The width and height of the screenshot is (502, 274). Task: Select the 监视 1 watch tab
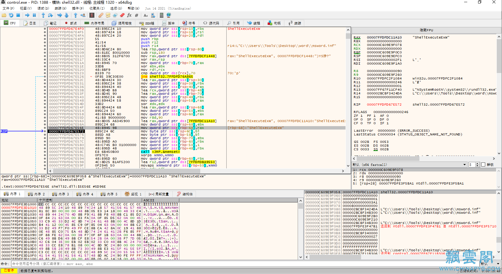(x=133, y=194)
